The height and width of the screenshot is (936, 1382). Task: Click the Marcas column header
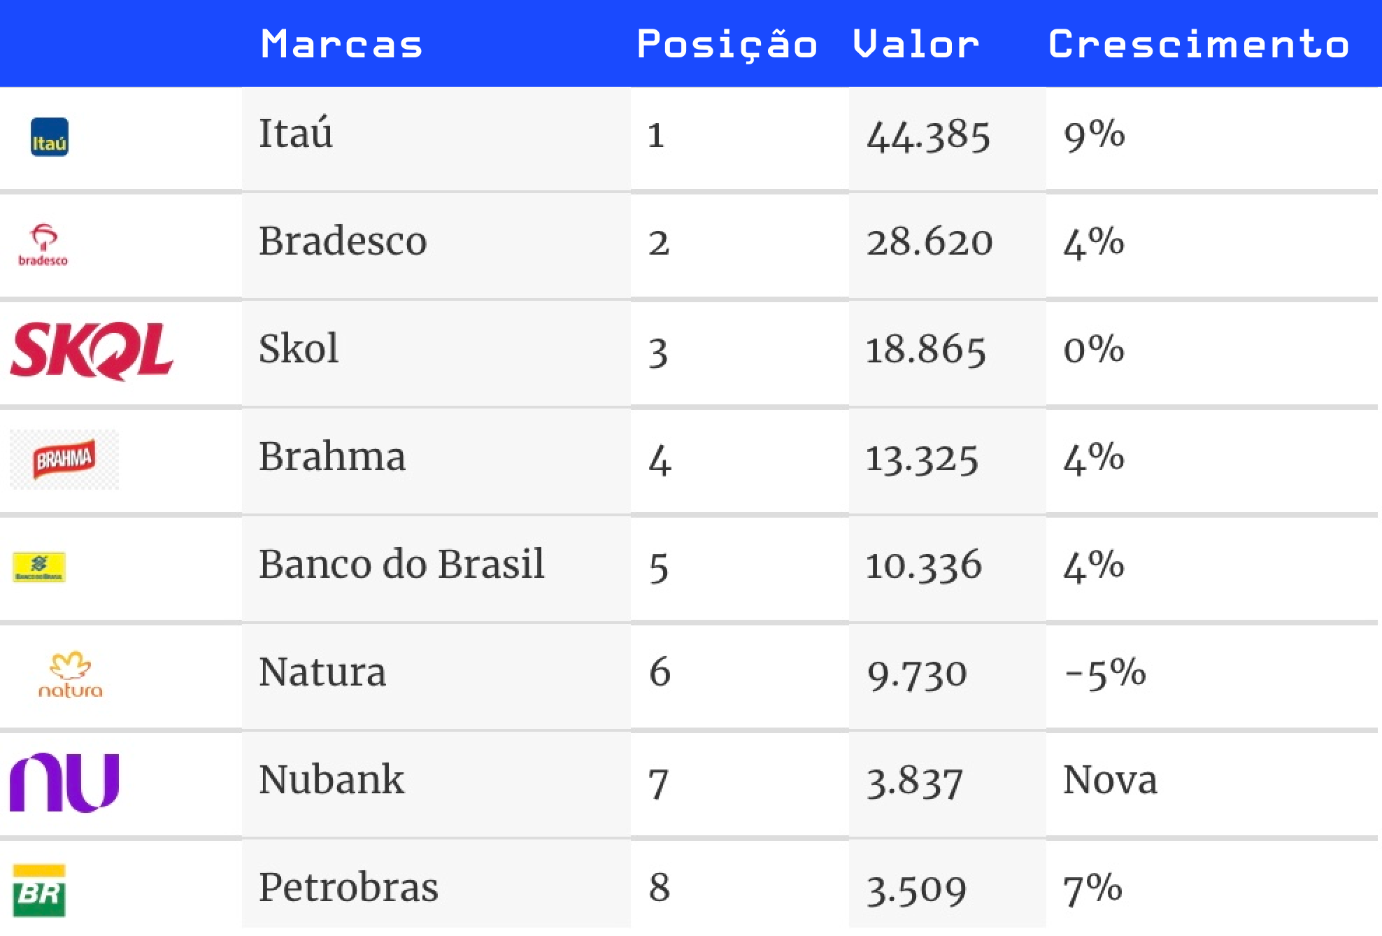click(x=342, y=45)
